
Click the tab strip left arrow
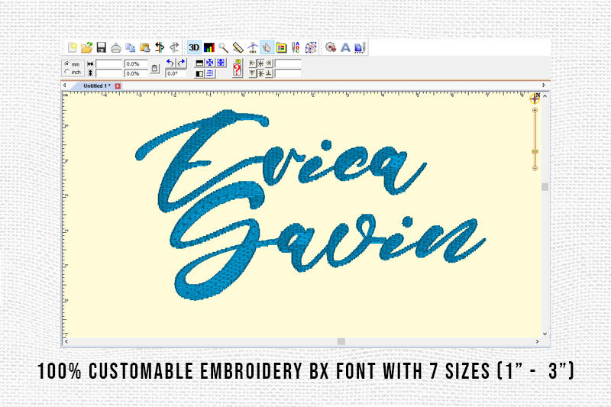coord(65,86)
